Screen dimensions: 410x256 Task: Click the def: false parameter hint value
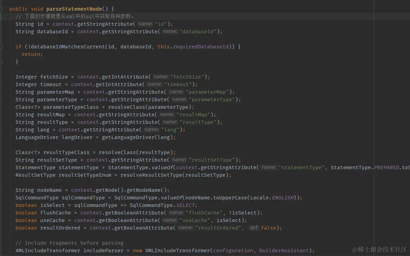click(269, 228)
